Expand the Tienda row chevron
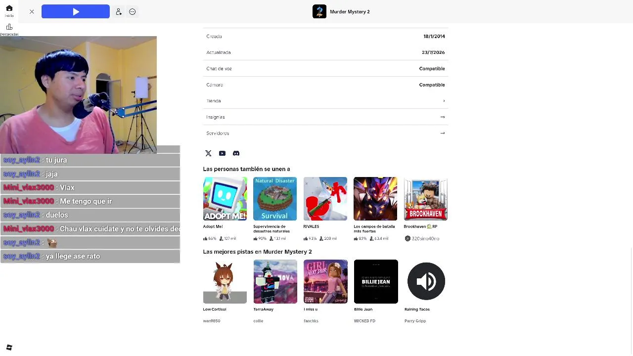The height and width of the screenshot is (356, 633). pos(444,101)
